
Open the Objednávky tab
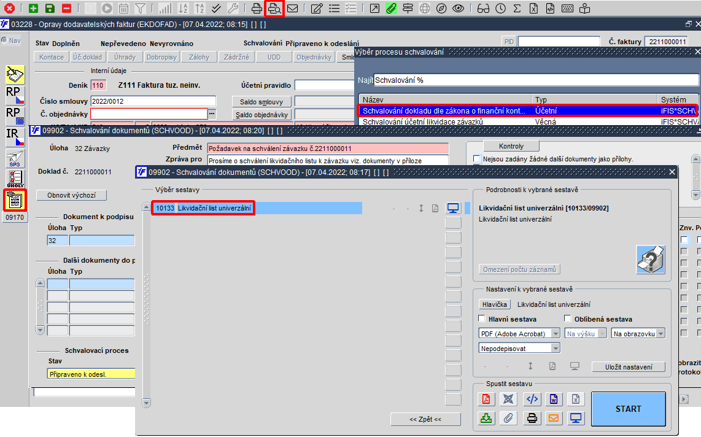(314, 57)
